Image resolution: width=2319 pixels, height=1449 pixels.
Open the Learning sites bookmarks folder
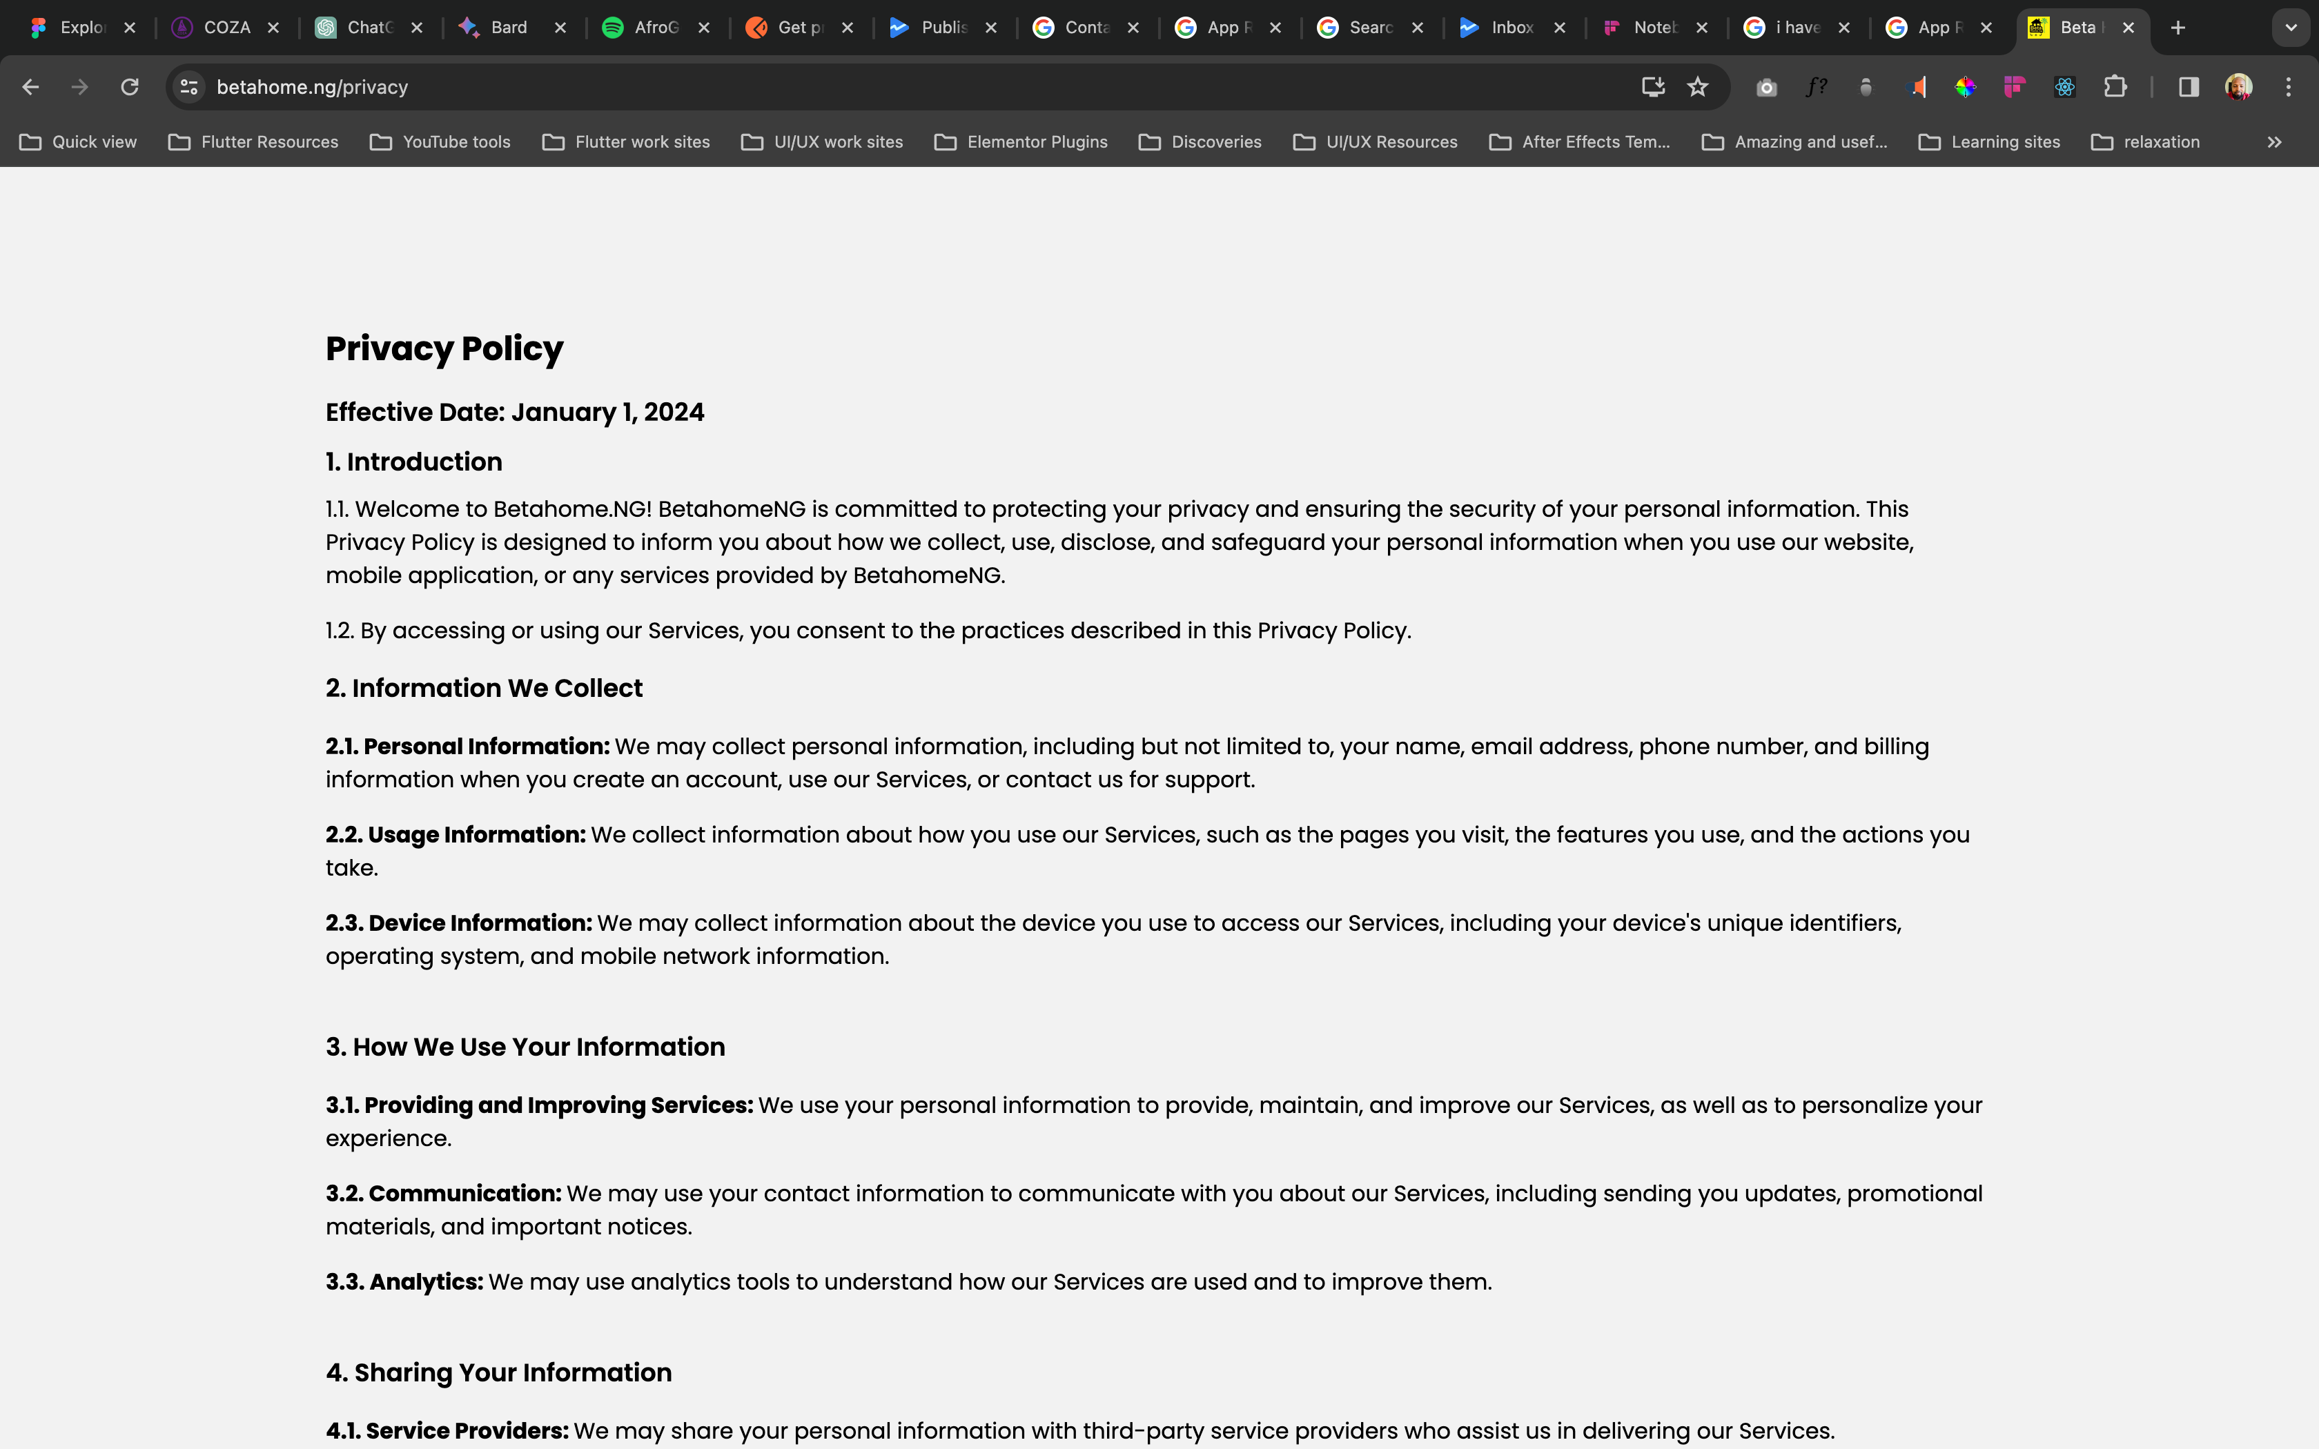coord(1990,142)
